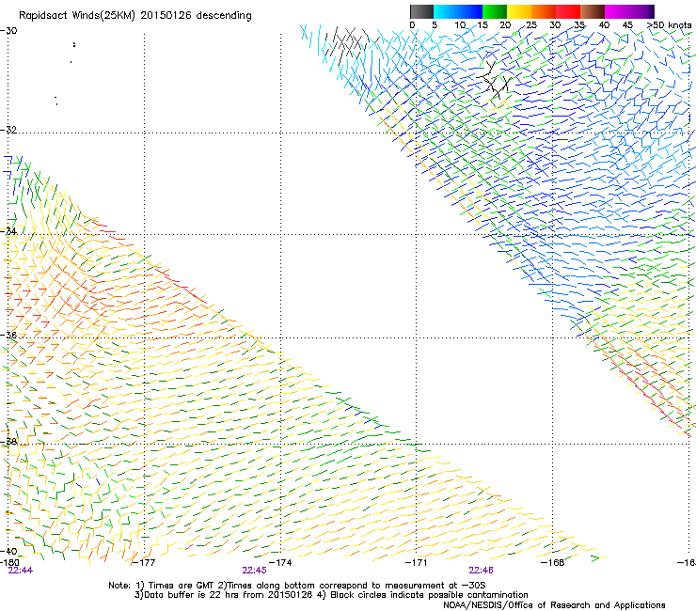Click the brown 35-40 knots legend segment
The height and width of the screenshot is (611, 696).
click(593, 11)
